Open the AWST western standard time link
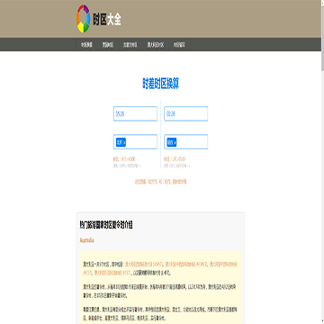The image size is (324, 324). [144, 265]
